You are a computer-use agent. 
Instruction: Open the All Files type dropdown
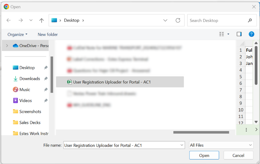(x=221, y=145)
